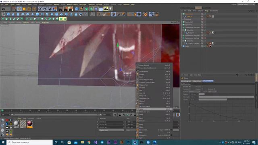Toggle the Restrict checkbox
The width and height of the screenshot is (258, 145).
click(x=214, y=89)
